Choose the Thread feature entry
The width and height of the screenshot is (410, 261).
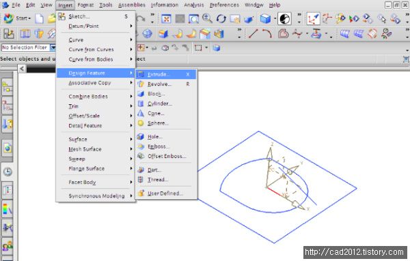(x=166, y=180)
